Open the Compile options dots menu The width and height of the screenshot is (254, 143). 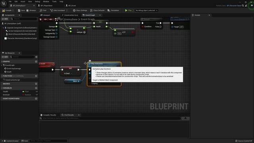click(x=13, y=10)
